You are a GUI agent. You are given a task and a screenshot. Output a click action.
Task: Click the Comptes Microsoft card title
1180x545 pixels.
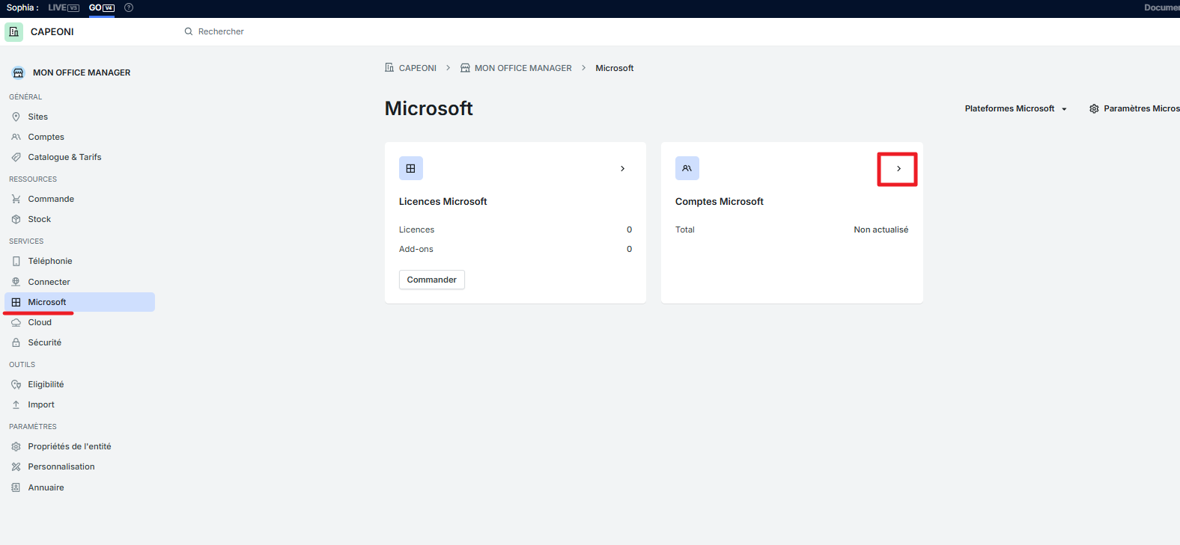[720, 201]
